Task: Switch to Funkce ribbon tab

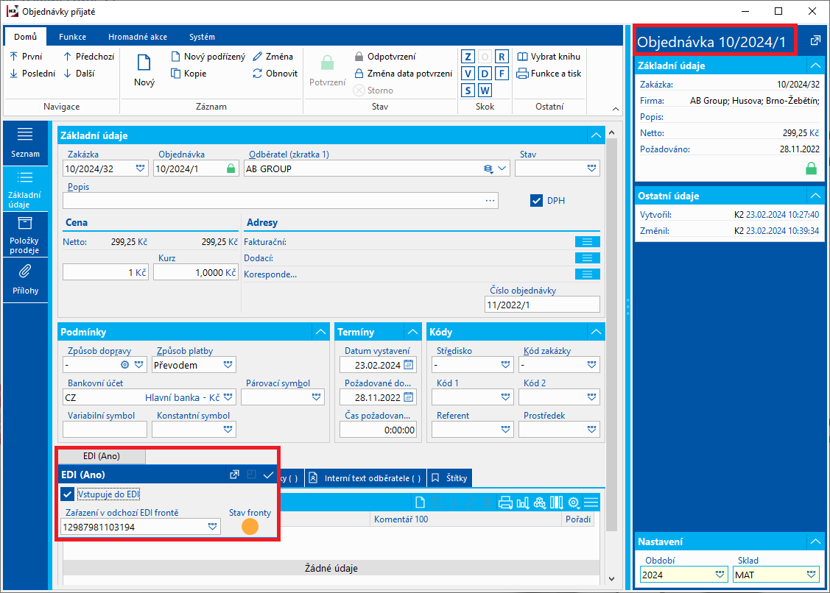Action: (72, 37)
